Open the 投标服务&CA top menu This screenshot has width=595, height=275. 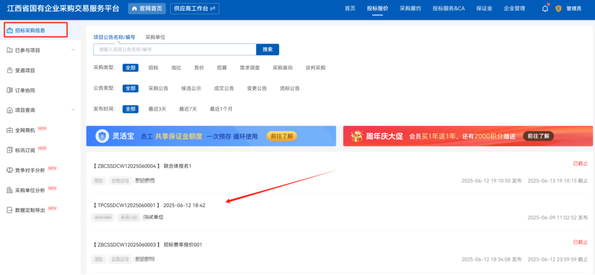pos(448,9)
